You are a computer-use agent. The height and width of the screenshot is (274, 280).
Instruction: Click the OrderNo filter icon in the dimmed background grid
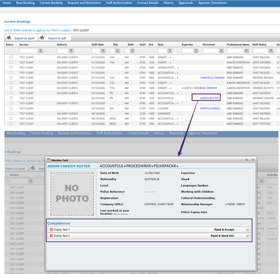[x=262, y=181]
